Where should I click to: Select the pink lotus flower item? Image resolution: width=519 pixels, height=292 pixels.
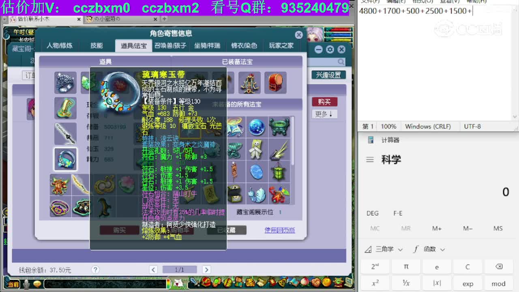coord(127,185)
